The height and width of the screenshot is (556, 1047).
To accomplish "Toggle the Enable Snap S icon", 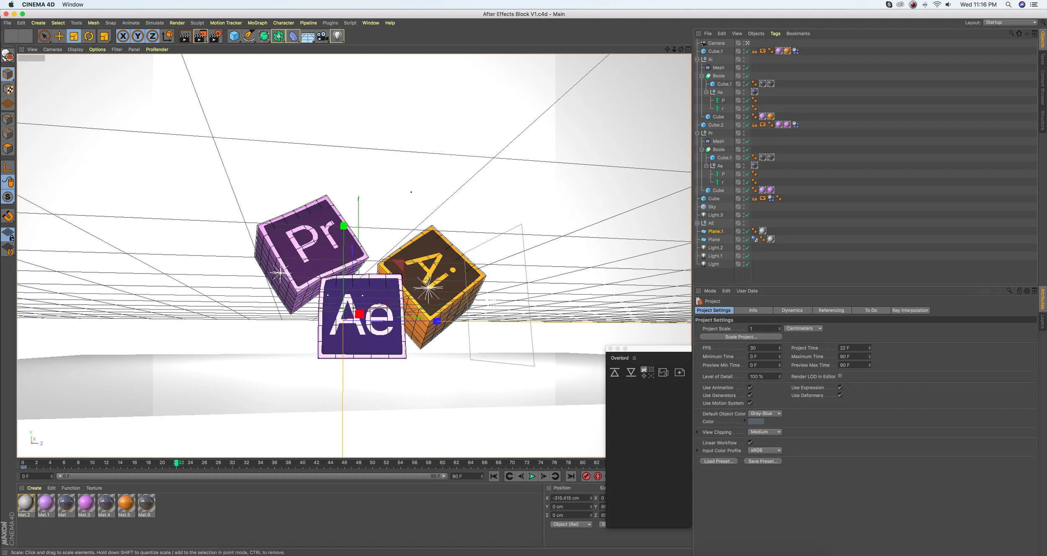I will (x=8, y=197).
